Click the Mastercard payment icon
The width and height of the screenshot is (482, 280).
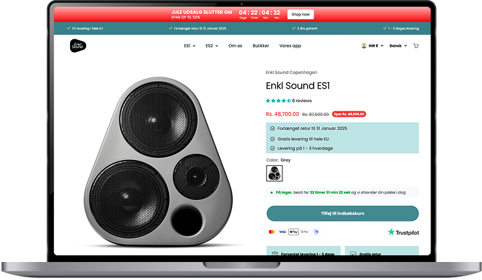[x=272, y=232]
